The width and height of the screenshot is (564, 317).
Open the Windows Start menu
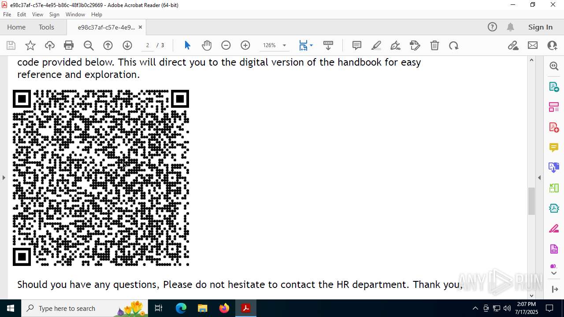tap(10, 308)
